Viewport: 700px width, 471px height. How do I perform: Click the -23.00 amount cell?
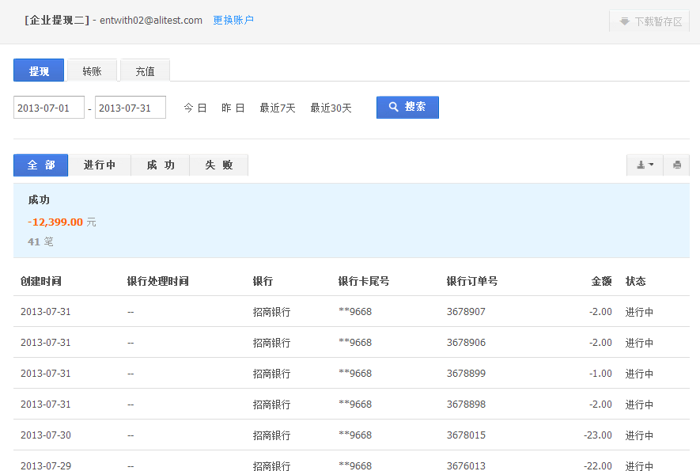(598, 435)
